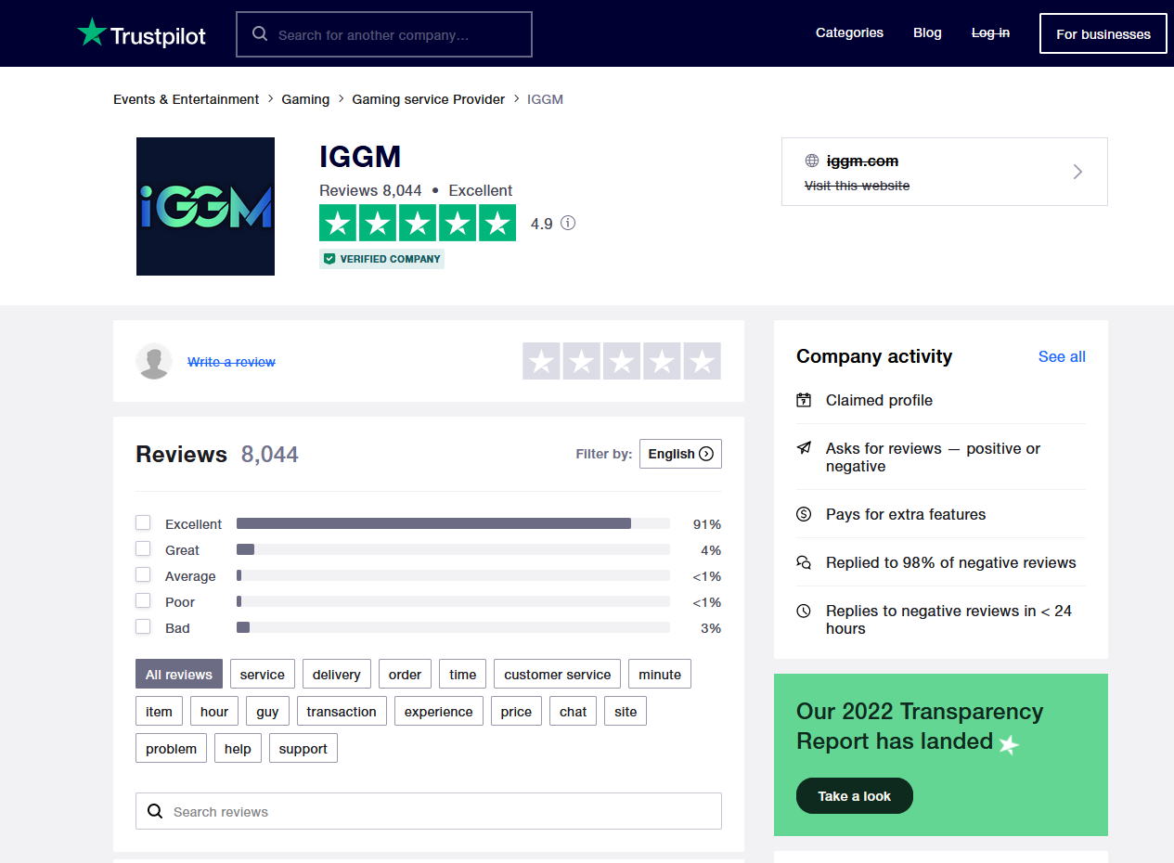The width and height of the screenshot is (1174, 863).
Task: Click the chat bubbles icon by Replied to 98%
Action: tap(804, 562)
